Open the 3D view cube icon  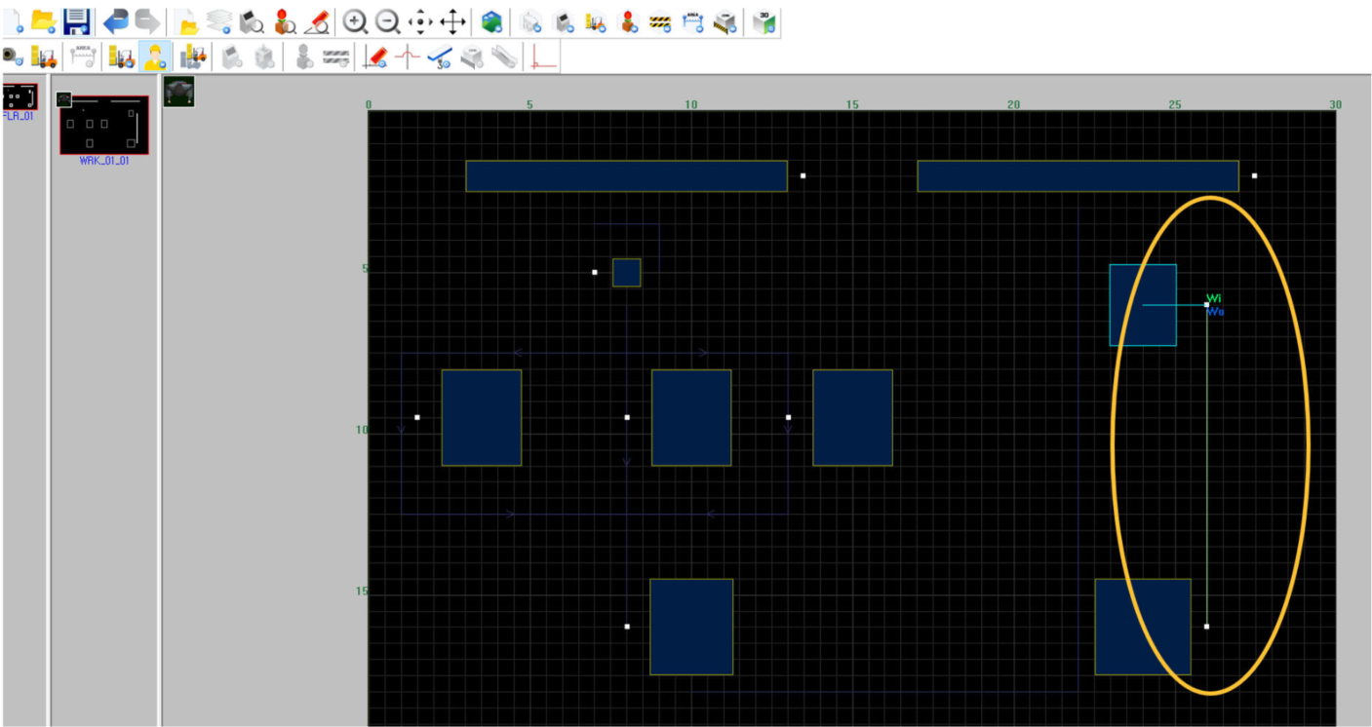[x=764, y=20]
